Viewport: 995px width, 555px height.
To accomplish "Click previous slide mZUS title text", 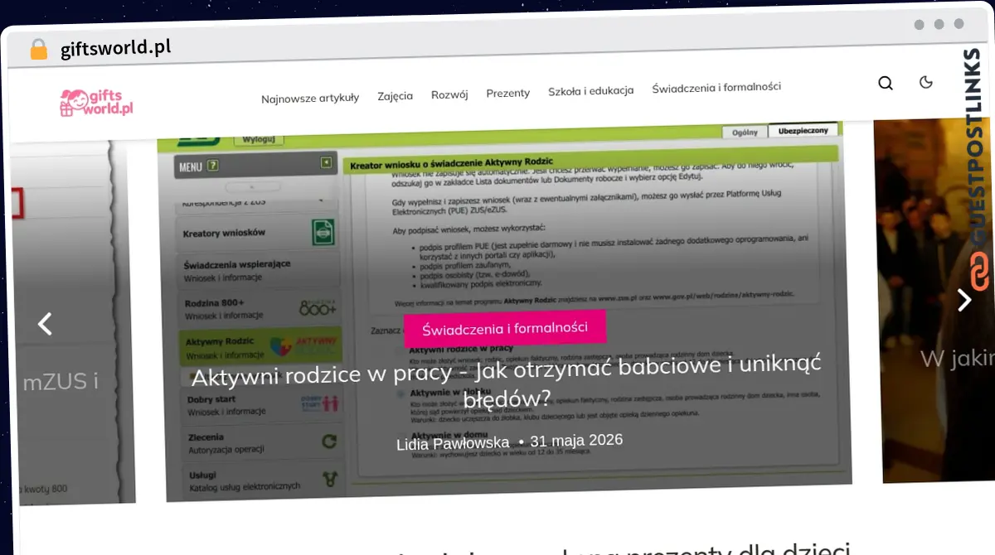I will coord(61,381).
